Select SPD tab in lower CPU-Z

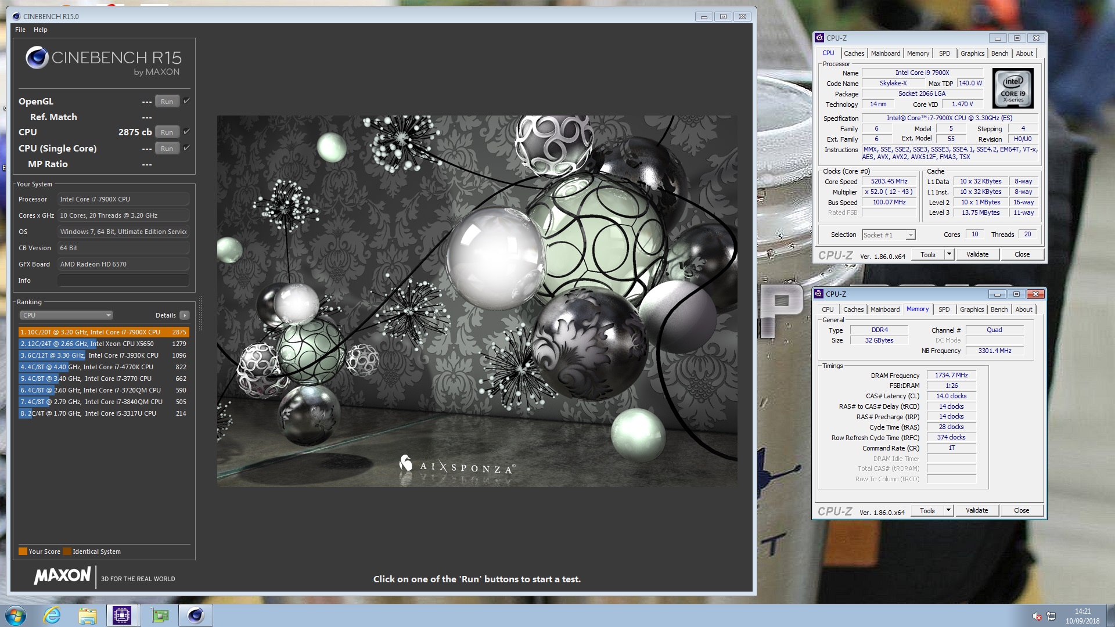point(944,309)
